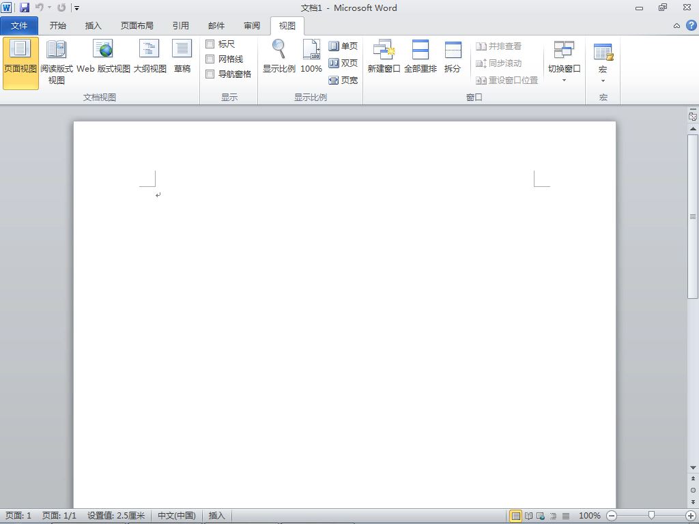Viewport: 699px width, 524px height.
Task: Open a 新建窗口 new window
Action: click(x=384, y=57)
